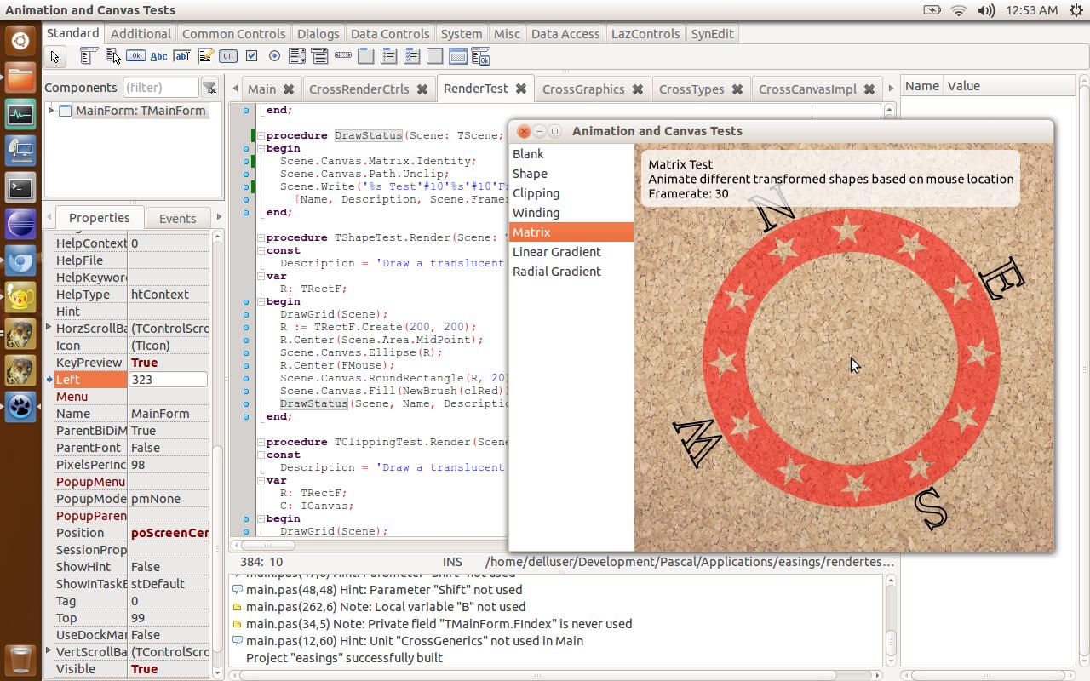Close the Main editor tab
This screenshot has height=681, width=1090.
[289, 89]
